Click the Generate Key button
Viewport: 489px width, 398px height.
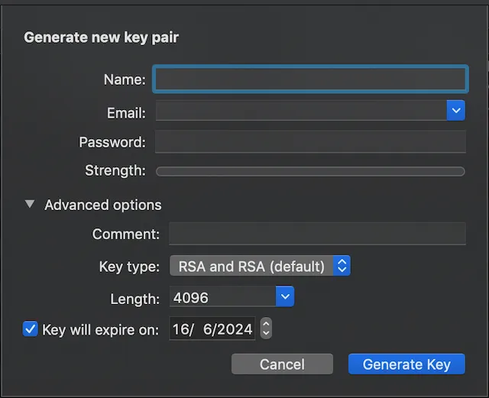point(406,364)
